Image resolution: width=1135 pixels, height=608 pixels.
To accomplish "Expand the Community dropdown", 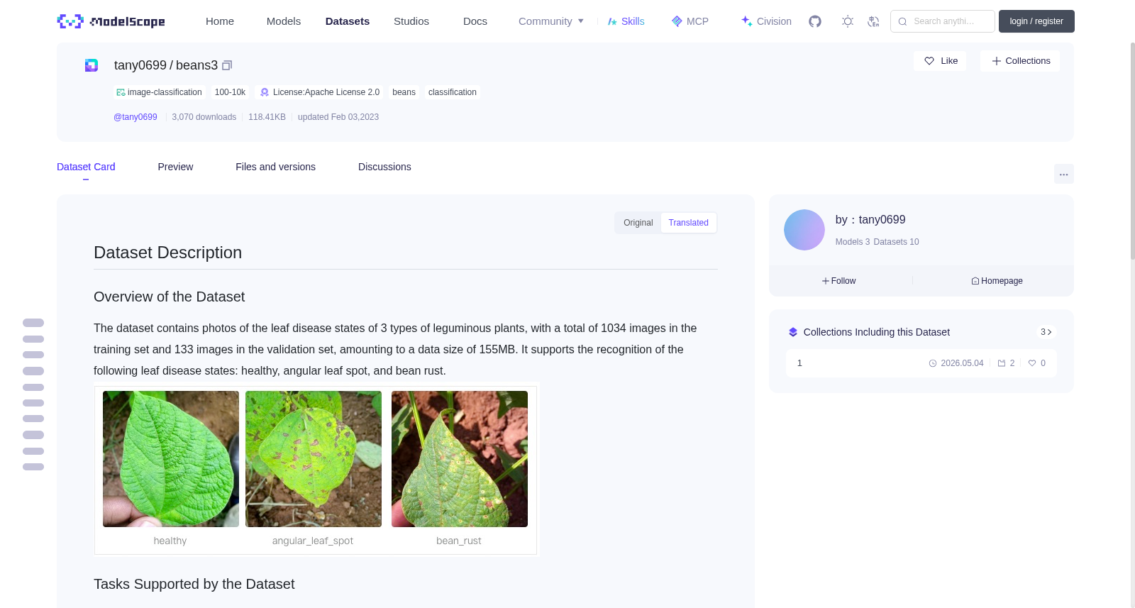I will tap(551, 21).
